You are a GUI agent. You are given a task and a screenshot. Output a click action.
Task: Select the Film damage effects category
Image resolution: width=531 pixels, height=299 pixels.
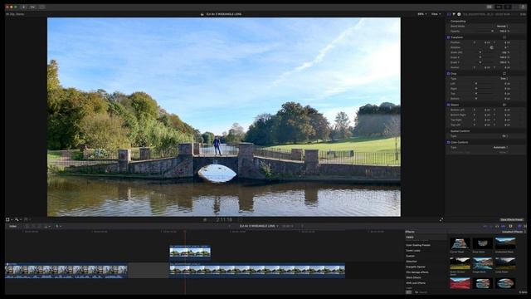[417, 272]
